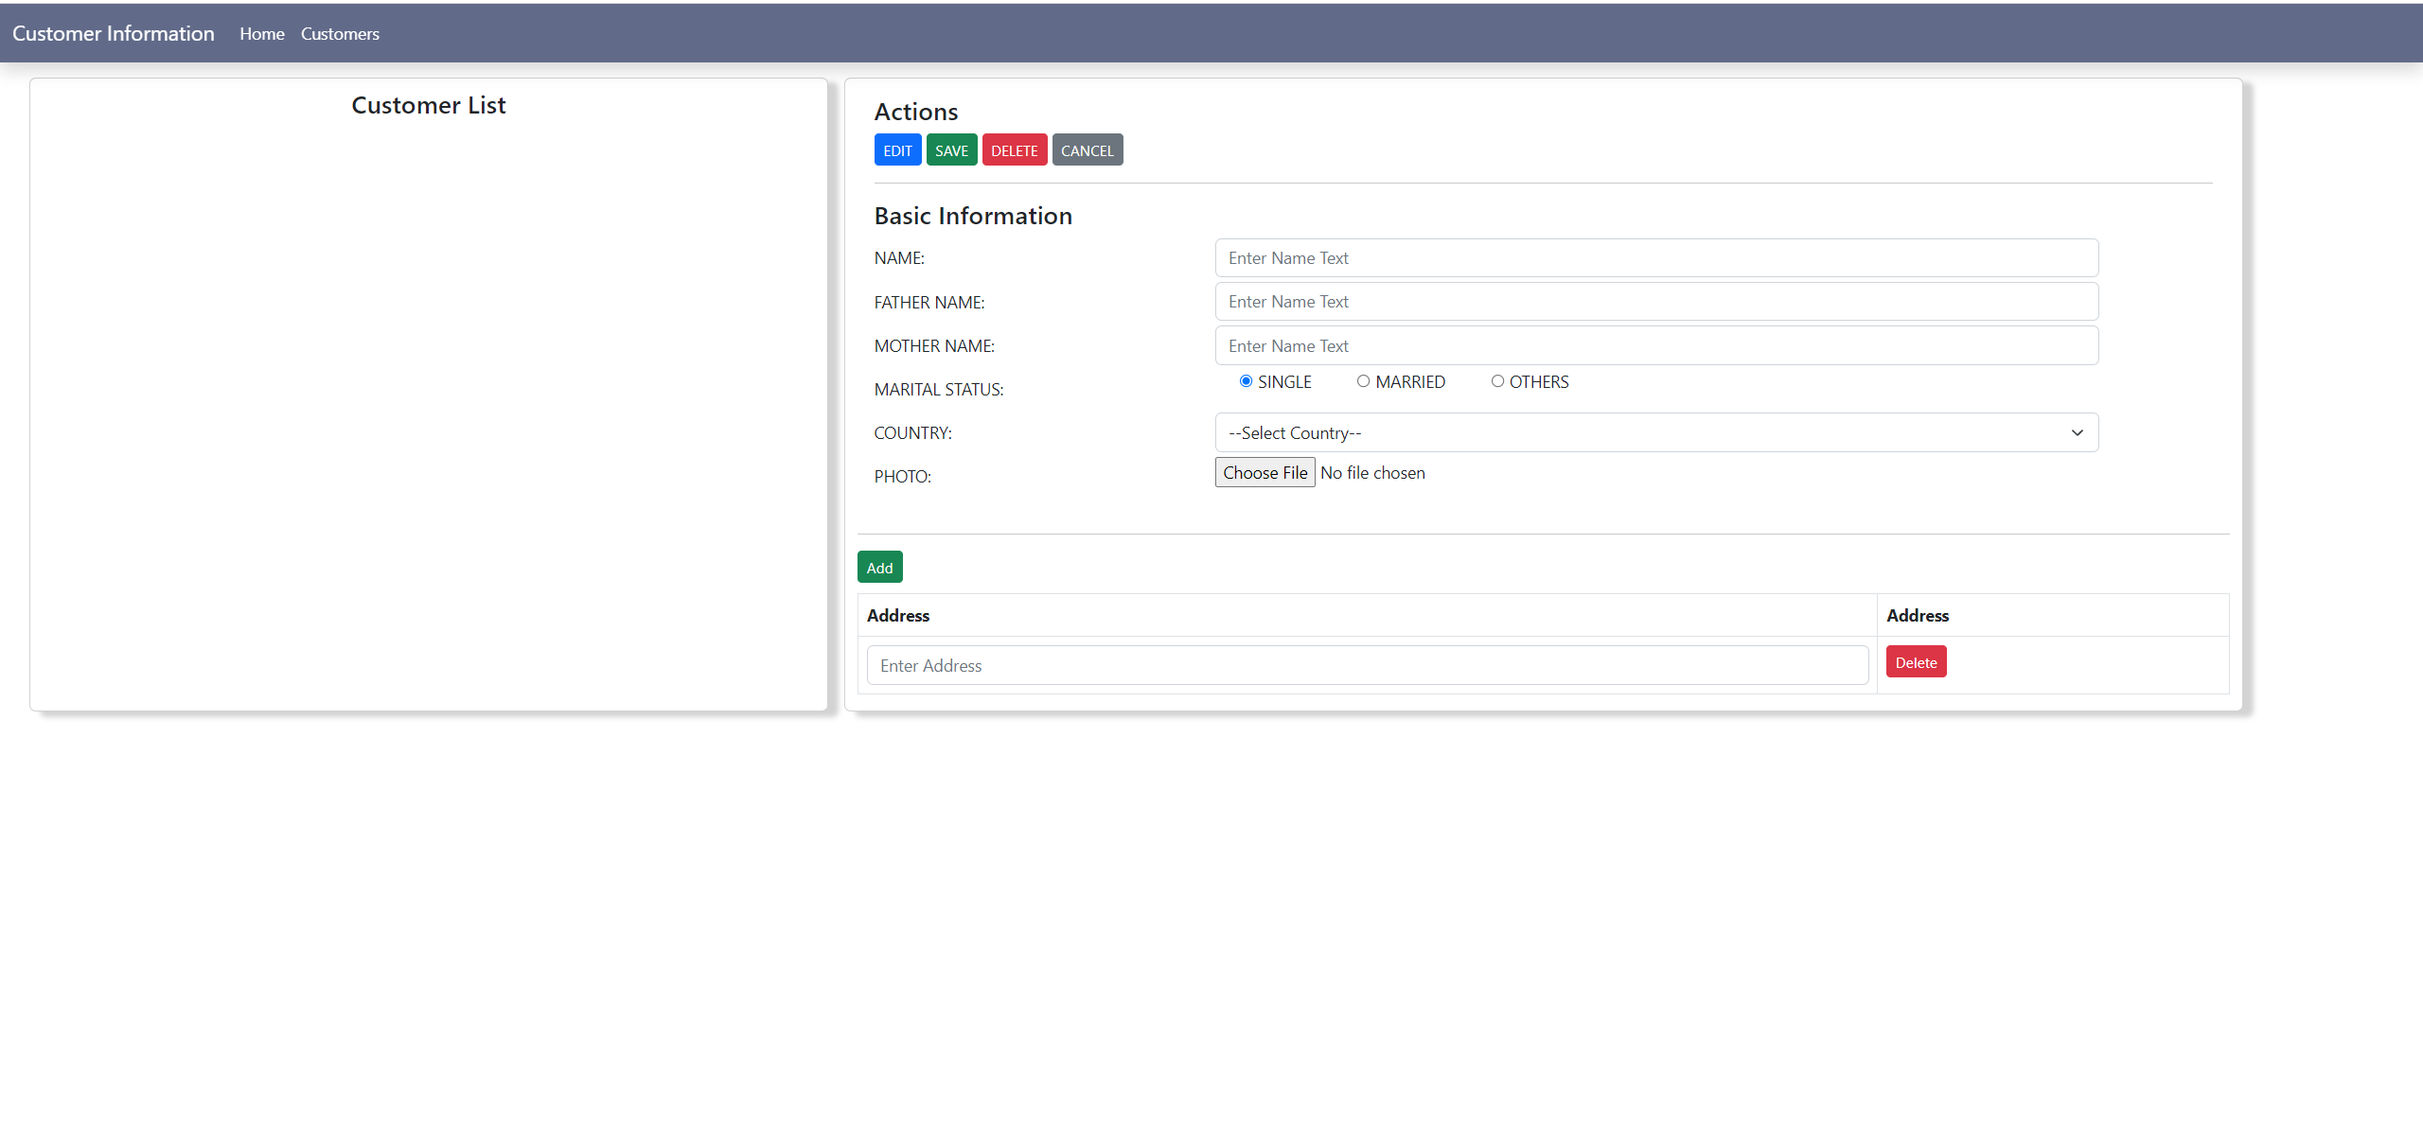Screen dimensions: 2423x1123
Task: Select the SINGLE marital status option
Action: (1246, 380)
